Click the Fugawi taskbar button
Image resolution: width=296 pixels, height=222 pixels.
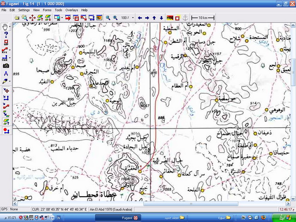pyautogui.click(x=118, y=218)
